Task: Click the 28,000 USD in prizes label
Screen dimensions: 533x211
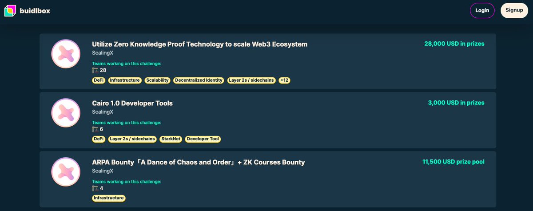Action: [x=454, y=44]
